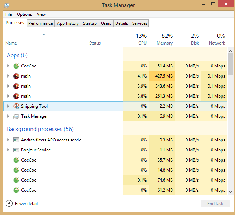Image resolution: width=235 pixels, height=215 pixels.
Task: Switch to the Users tab
Action: coord(106,23)
